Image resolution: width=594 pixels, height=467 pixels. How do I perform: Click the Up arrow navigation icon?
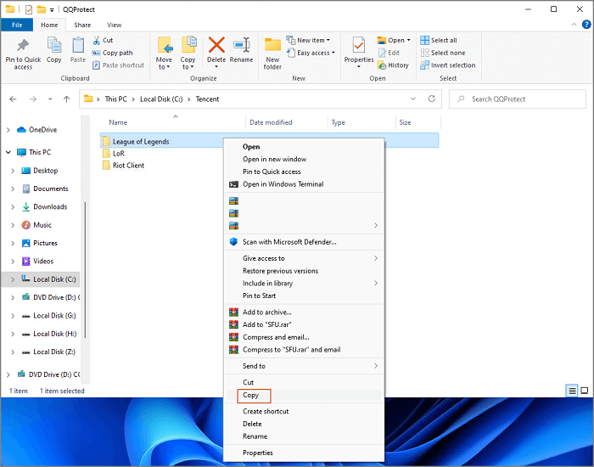click(66, 99)
